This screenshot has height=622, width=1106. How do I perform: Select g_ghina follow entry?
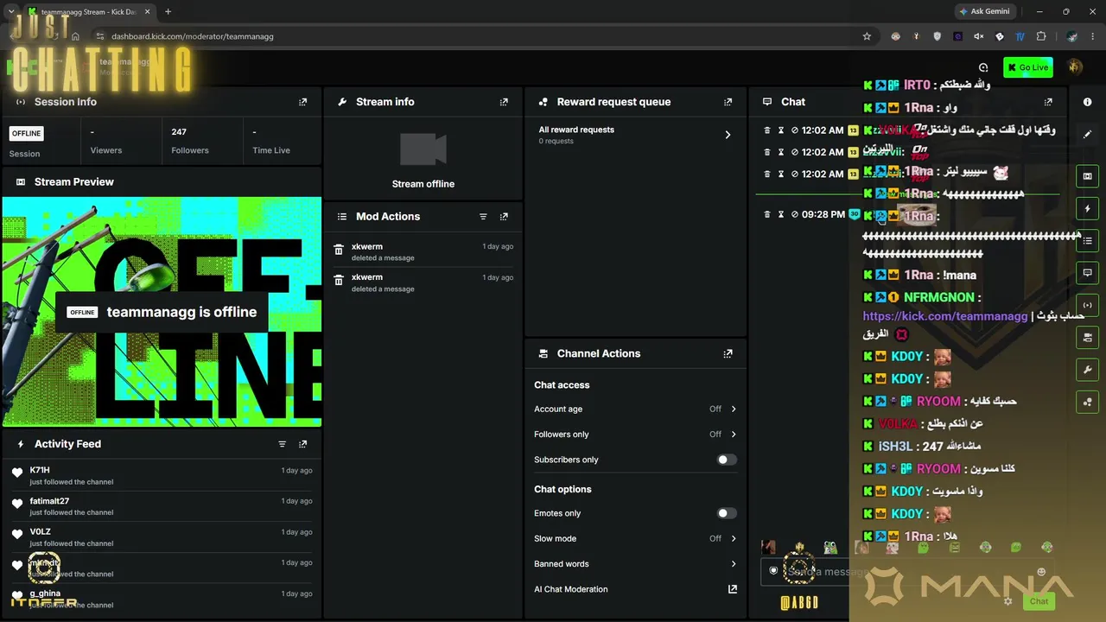(x=162, y=599)
